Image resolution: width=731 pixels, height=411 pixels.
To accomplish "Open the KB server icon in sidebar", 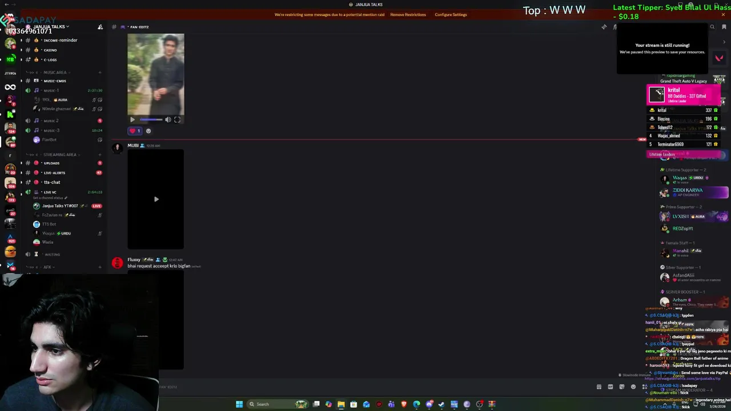I will [x=10, y=59].
